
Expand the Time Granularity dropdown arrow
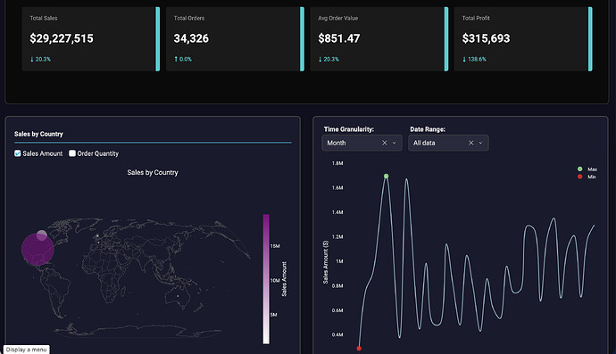click(x=395, y=143)
